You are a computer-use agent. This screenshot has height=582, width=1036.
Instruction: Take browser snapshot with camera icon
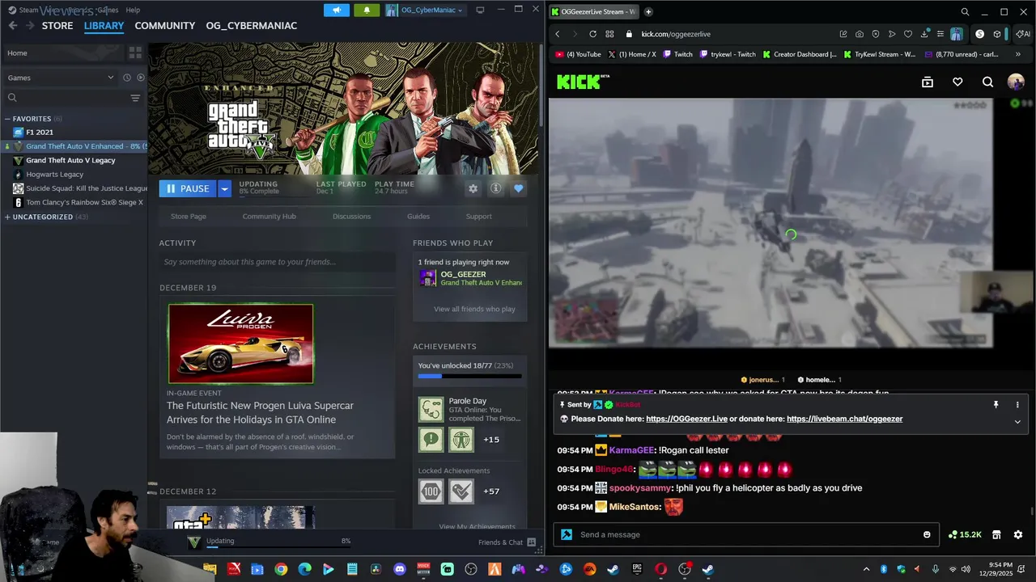pyautogui.click(x=860, y=34)
